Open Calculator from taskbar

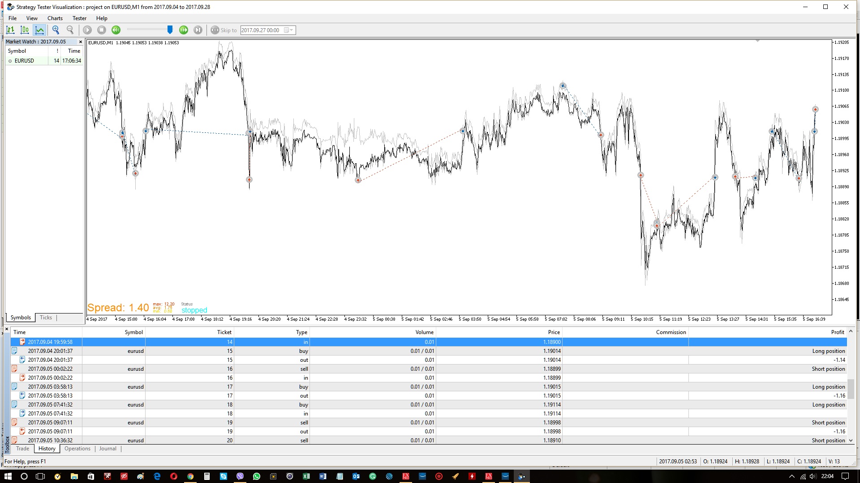click(x=207, y=476)
